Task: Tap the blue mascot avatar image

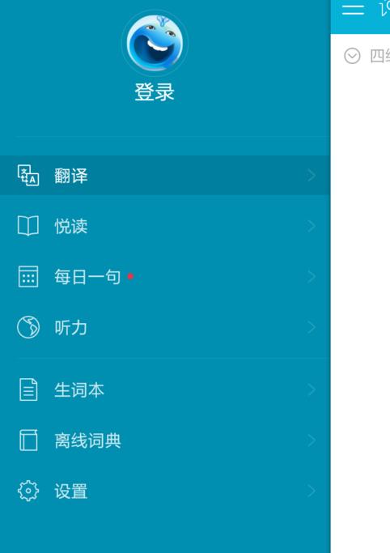Action: 155,43
